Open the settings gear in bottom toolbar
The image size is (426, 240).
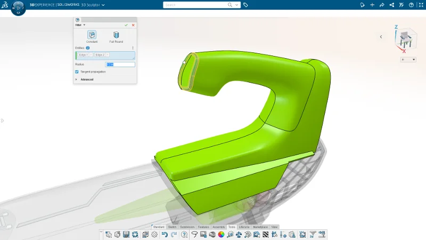coord(154,234)
